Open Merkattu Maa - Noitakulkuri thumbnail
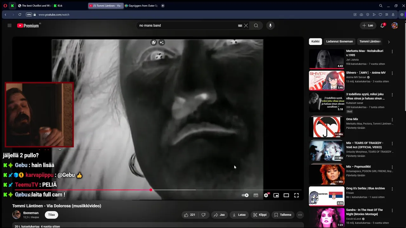The width and height of the screenshot is (406, 228). (326, 59)
